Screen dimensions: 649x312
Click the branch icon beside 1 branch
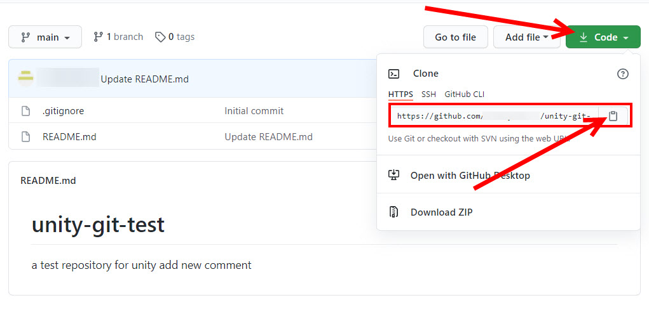(x=98, y=37)
